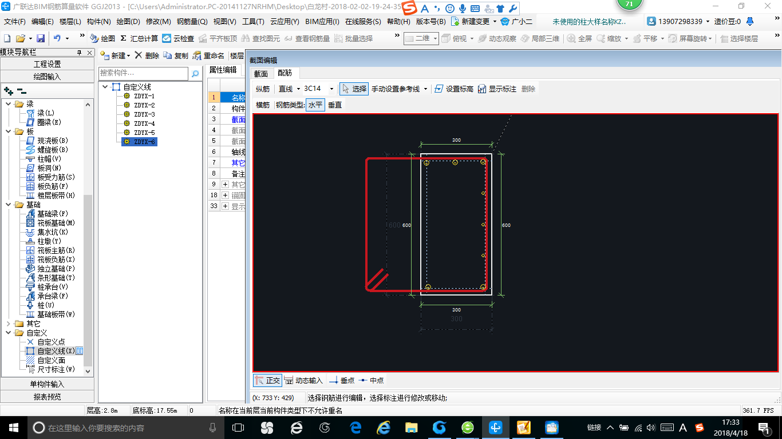Image resolution: width=782 pixels, height=439 pixels.
Task: Open the 钢筋量(Q) menu
Action: click(x=192, y=21)
